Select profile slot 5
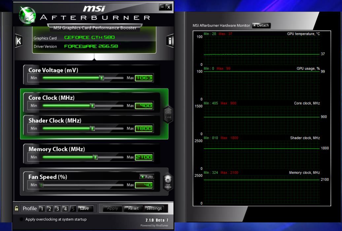 pos(73,209)
